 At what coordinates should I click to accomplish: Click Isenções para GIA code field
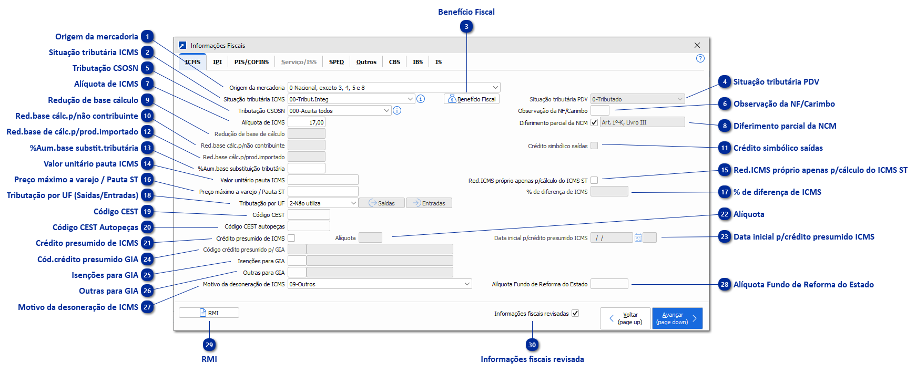[x=297, y=261]
